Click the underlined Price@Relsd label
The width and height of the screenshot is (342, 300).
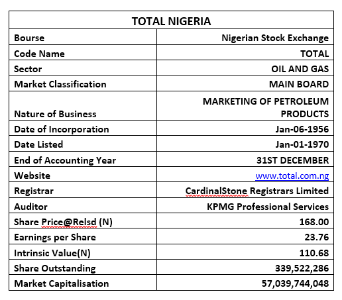tap(69, 222)
